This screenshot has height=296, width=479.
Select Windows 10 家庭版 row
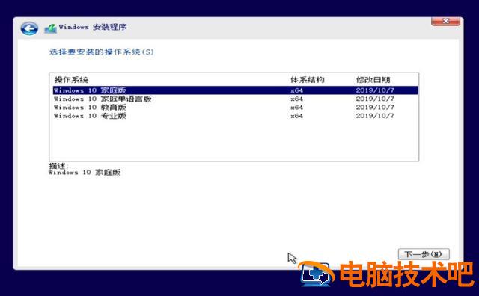tap(235, 90)
